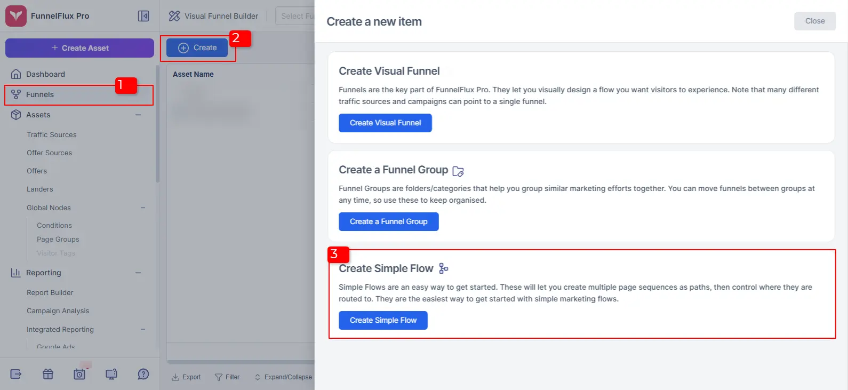Click the Create Simple Flow heading text
848x390 pixels.
(386, 268)
